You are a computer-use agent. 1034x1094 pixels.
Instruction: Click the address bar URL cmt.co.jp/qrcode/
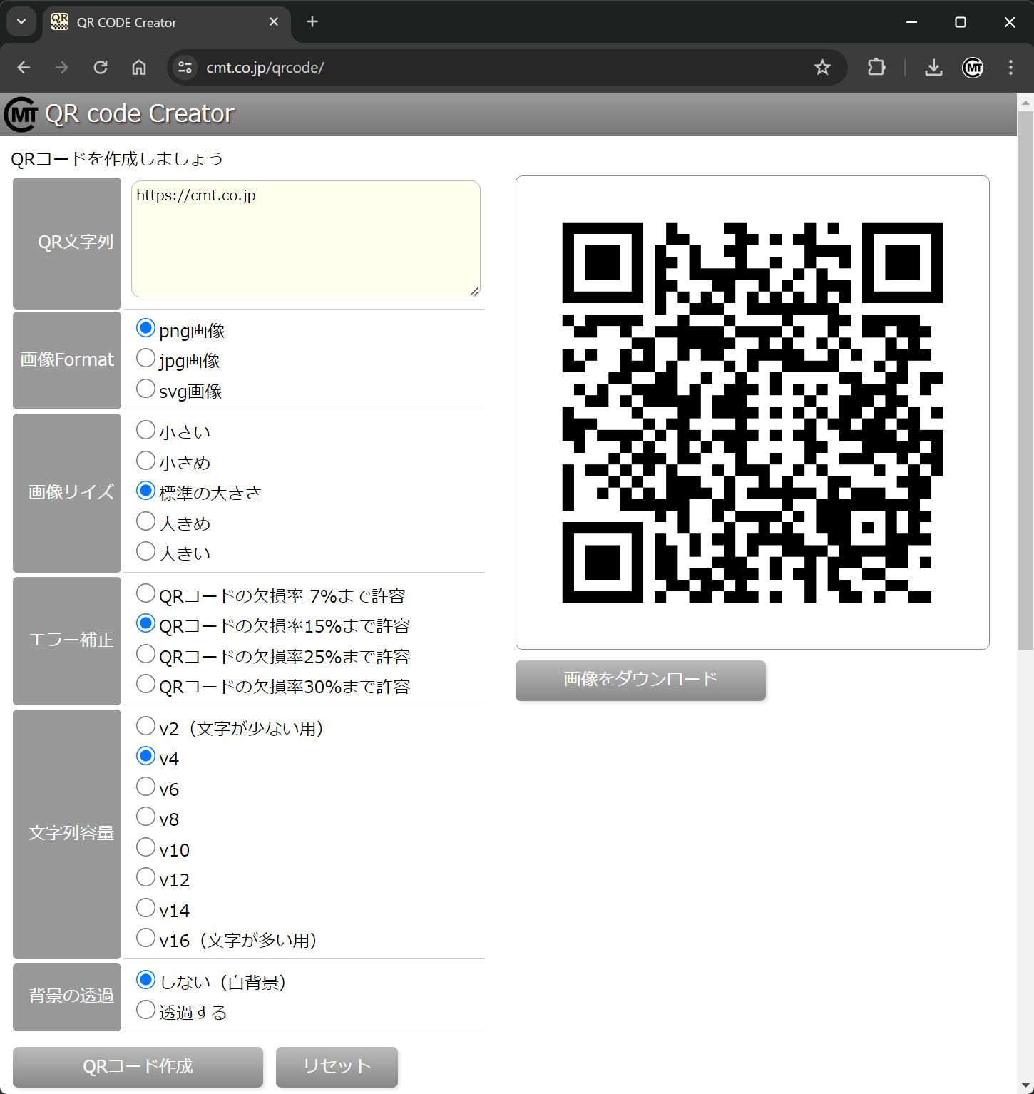tap(265, 68)
